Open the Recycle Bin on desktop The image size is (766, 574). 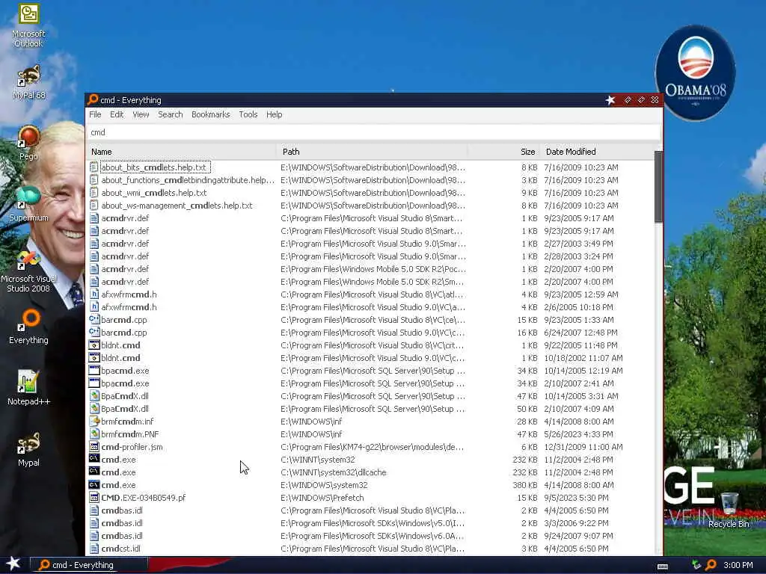click(729, 510)
